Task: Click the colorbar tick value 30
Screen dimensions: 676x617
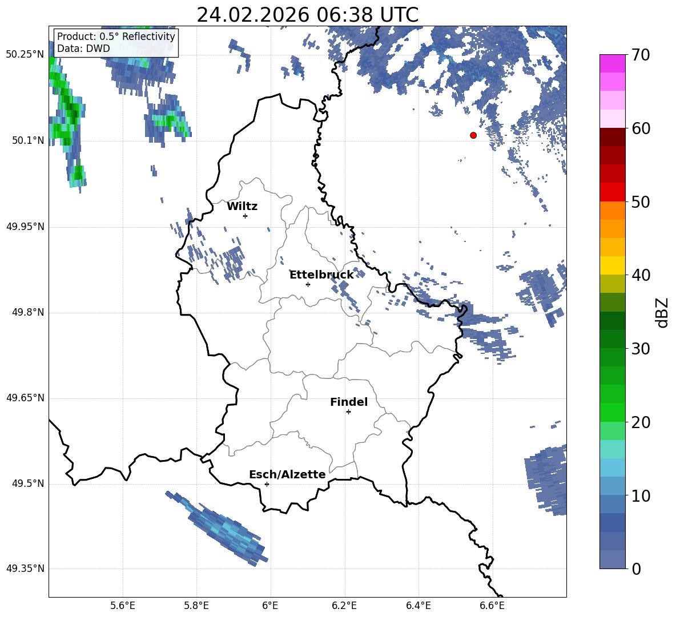Action: (x=640, y=348)
